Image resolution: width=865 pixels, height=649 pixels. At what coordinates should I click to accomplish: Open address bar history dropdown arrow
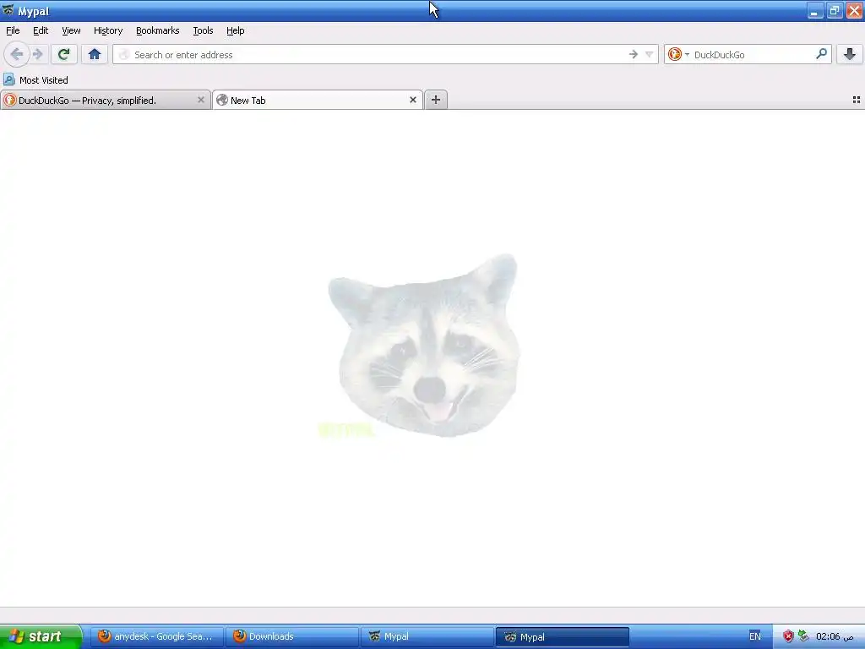tap(650, 54)
